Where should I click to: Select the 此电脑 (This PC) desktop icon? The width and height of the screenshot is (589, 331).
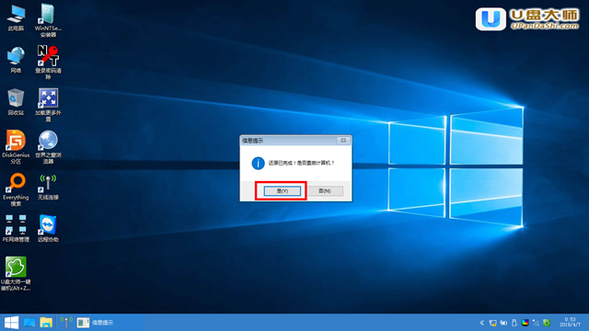coord(16,18)
